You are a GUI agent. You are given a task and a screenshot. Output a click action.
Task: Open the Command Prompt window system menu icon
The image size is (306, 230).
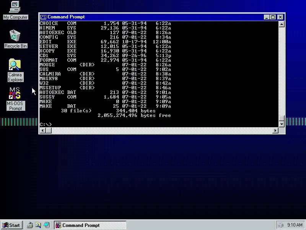pyautogui.click(x=43, y=17)
